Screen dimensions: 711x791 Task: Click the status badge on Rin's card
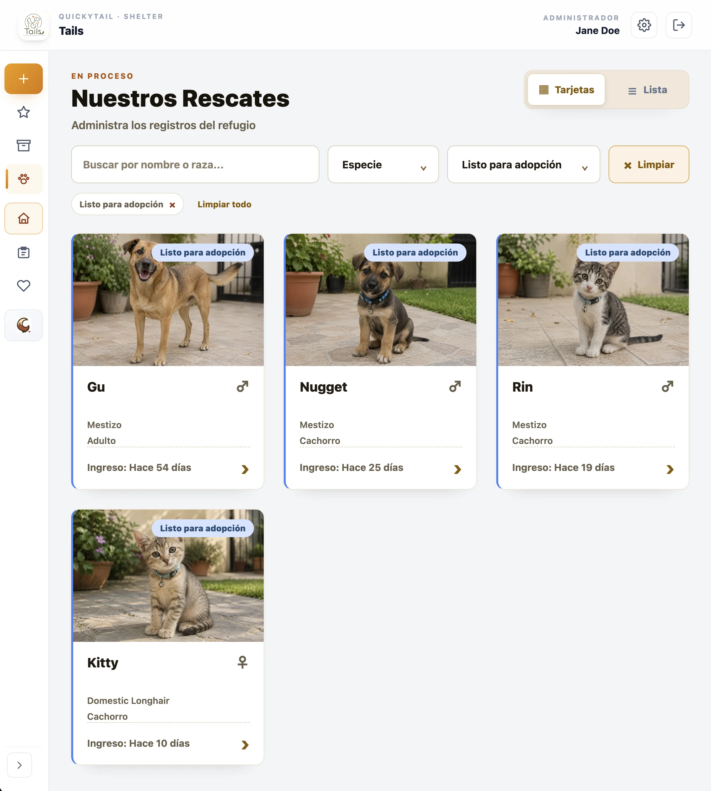(x=627, y=252)
